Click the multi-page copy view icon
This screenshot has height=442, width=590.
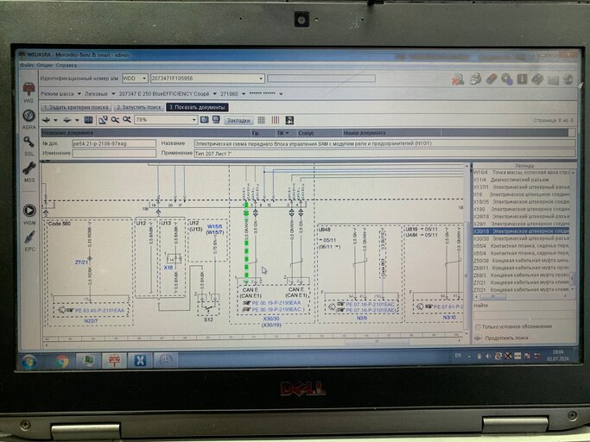pyautogui.click(x=216, y=120)
